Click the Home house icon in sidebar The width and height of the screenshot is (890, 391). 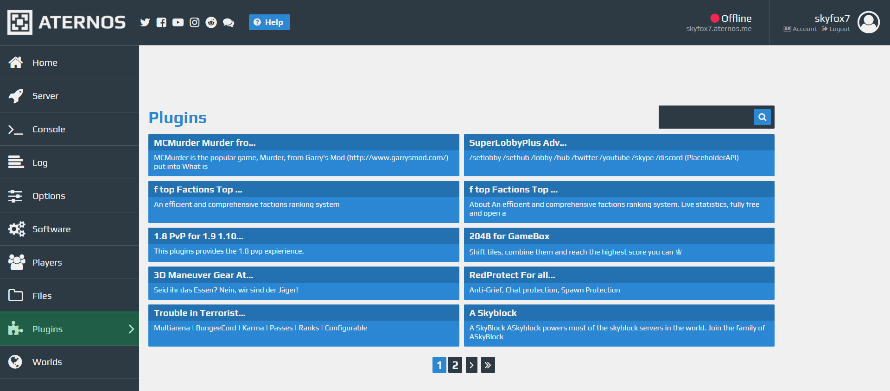click(16, 62)
